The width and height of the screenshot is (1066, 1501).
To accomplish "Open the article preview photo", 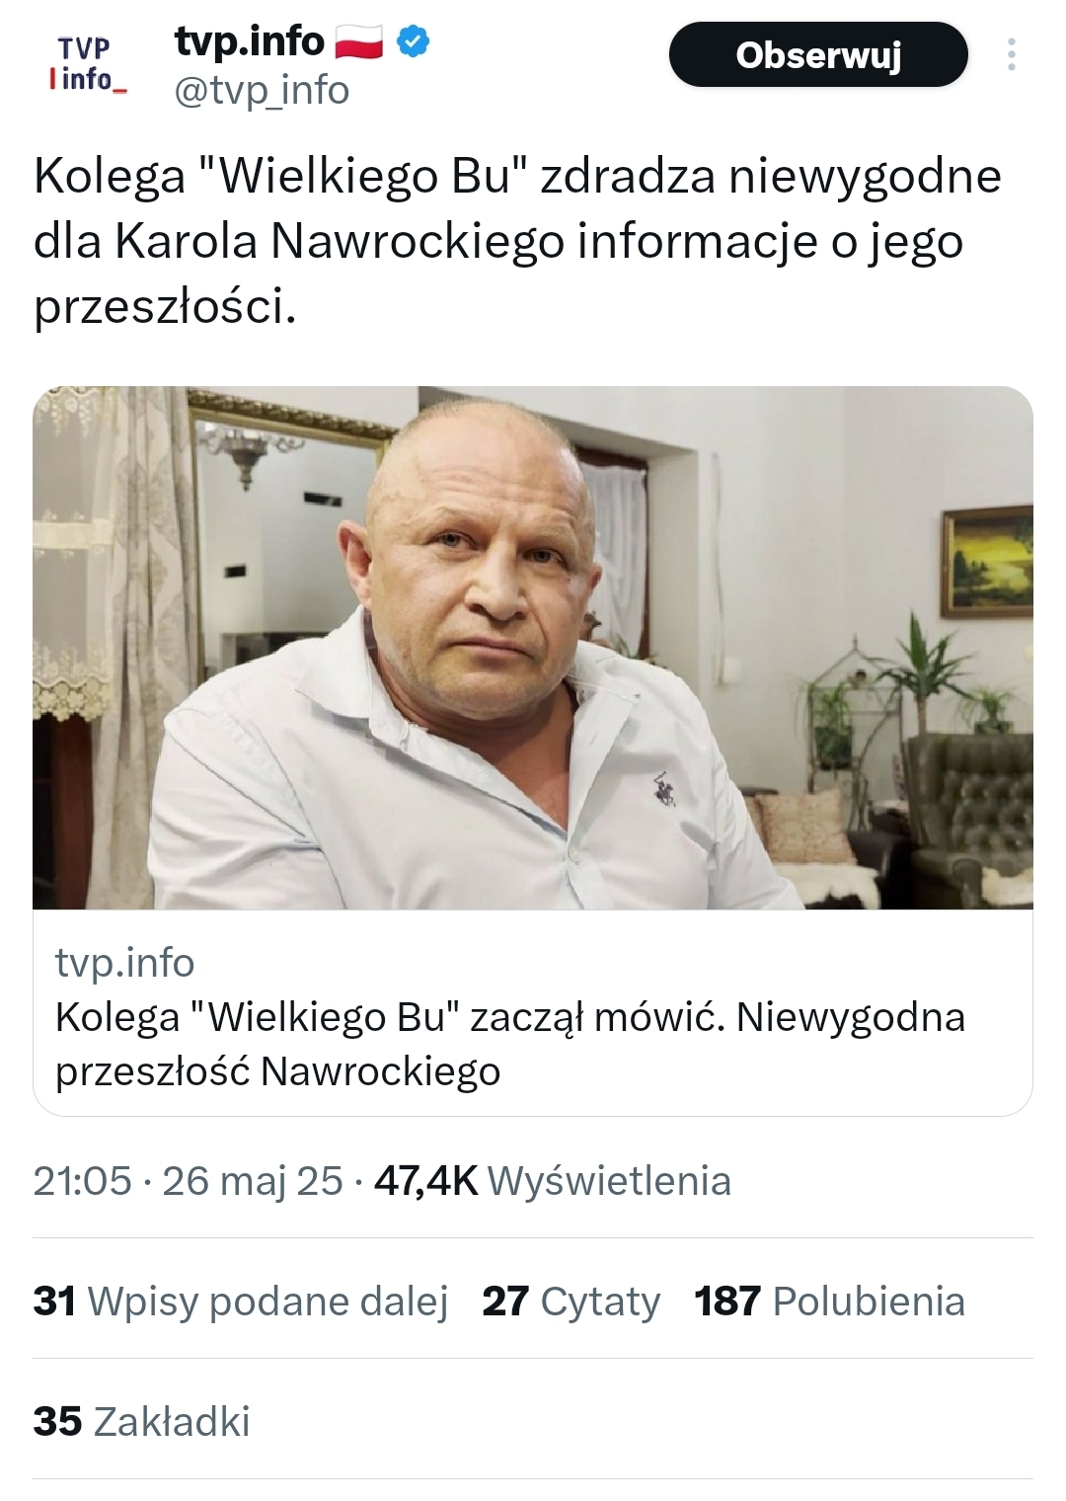I will click(533, 648).
